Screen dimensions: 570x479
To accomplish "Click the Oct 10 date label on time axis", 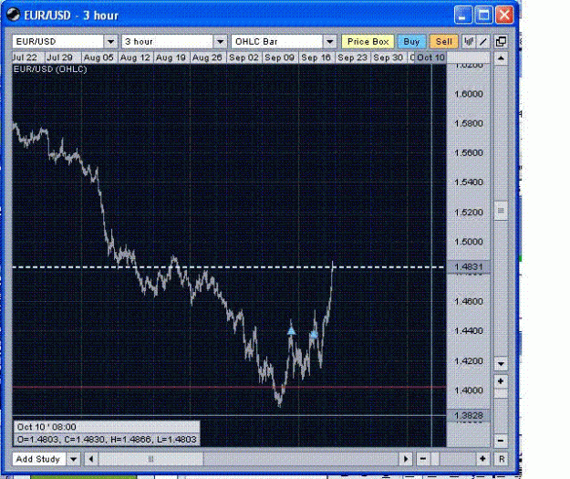I will 430,57.
